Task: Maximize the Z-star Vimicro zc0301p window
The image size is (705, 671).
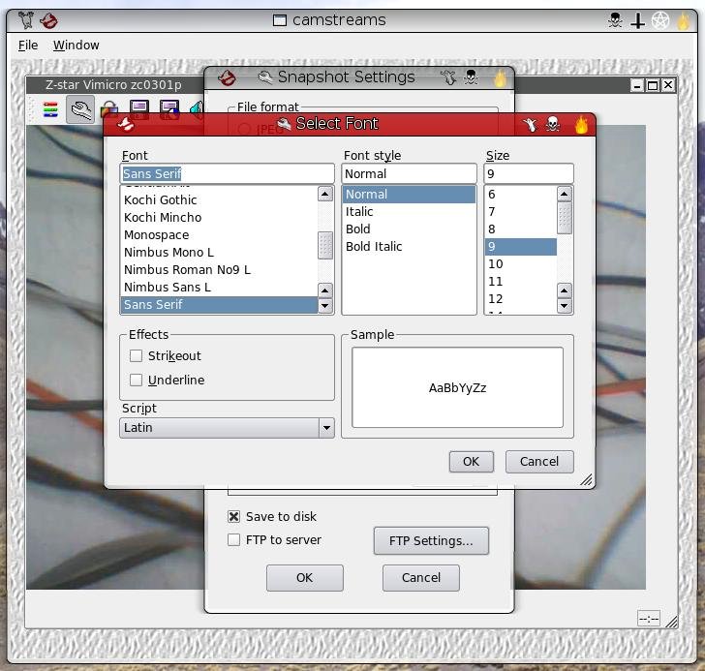Action: pos(653,85)
